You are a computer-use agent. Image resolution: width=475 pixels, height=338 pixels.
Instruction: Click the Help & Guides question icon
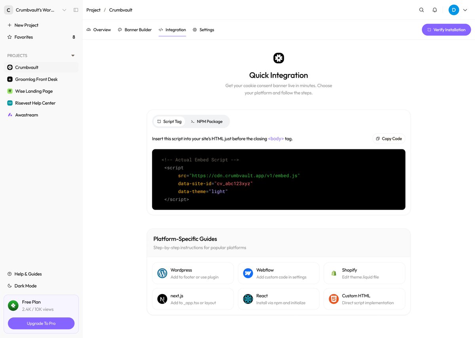(9, 274)
